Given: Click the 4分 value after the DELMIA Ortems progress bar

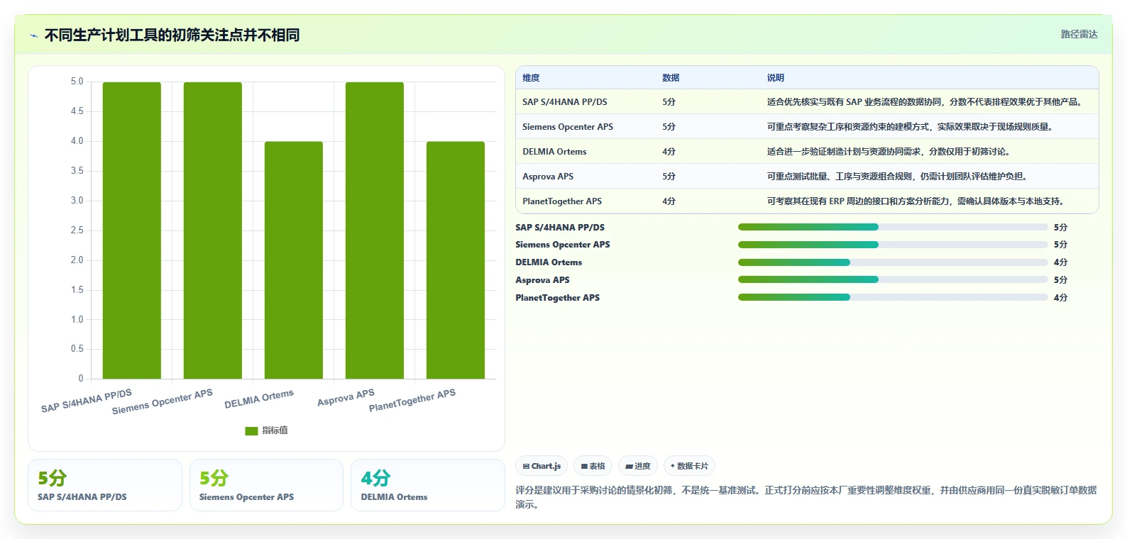Looking at the screenshot, I should [x=1060, y=262].
